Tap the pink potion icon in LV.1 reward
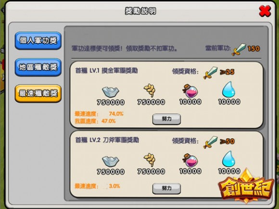279x209 pixels. click(x=190, y=91)
